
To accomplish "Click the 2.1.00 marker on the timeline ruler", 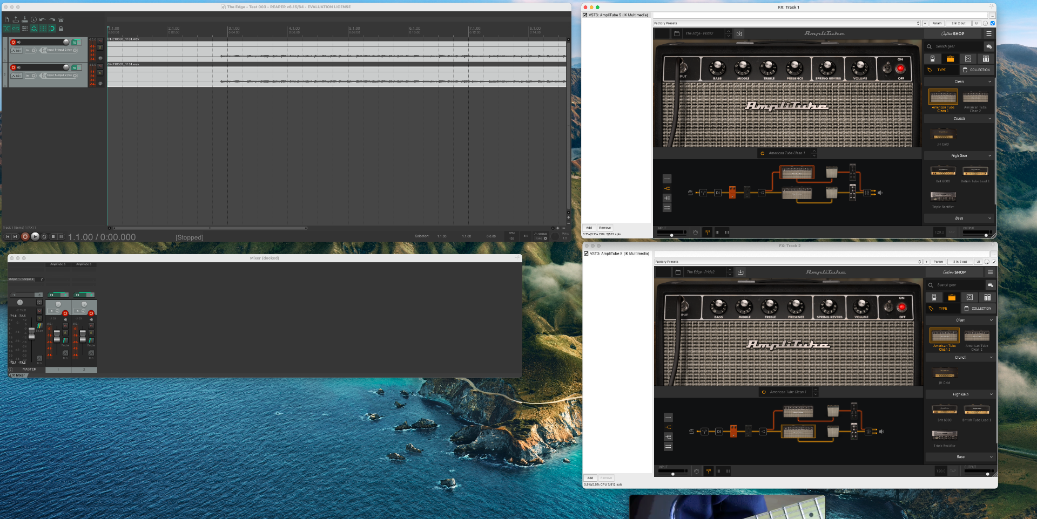I will point(174,28).
